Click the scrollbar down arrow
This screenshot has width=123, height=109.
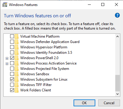(x=117, y=94)
